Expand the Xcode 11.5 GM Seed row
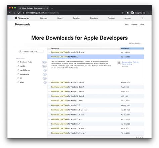 49,110
